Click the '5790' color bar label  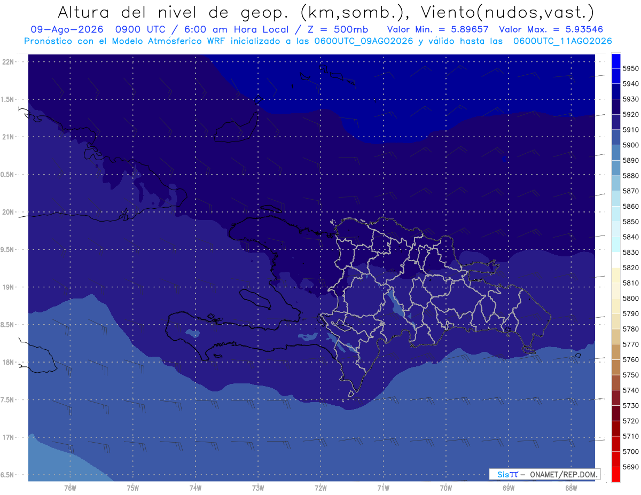click(630, 313)
